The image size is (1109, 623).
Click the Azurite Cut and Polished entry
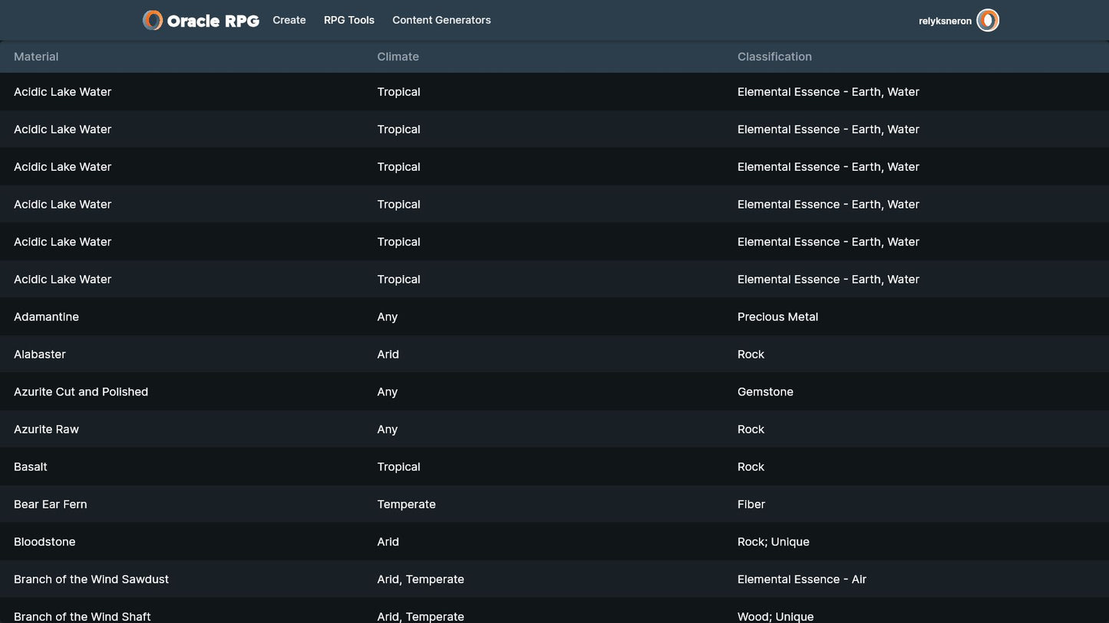coord(81,392)
